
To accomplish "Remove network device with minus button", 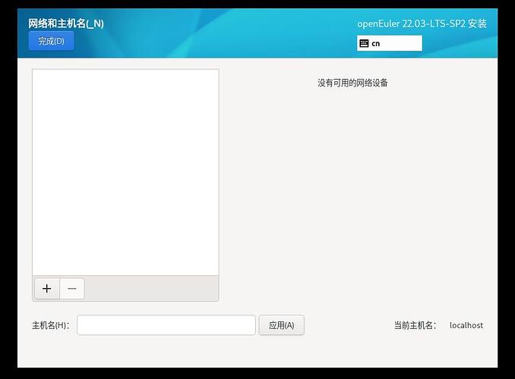I will tap(72, 289).
